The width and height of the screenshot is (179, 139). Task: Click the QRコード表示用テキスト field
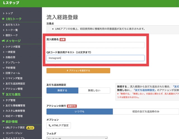pyautogui.click(x=95, y=58)
